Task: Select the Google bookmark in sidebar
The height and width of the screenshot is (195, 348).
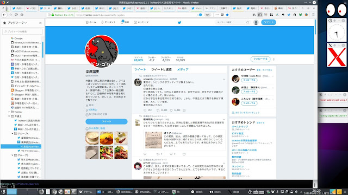Action: 18,38
